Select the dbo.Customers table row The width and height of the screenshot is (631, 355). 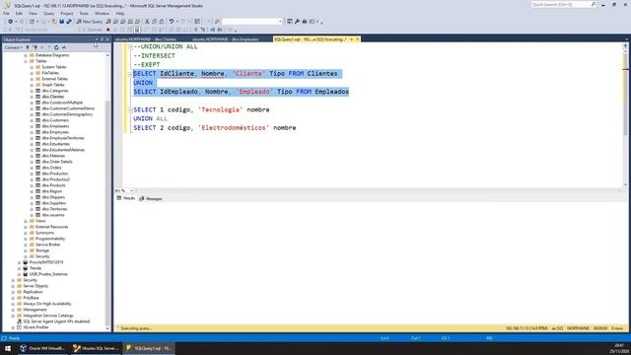click(x=55, y=120)
